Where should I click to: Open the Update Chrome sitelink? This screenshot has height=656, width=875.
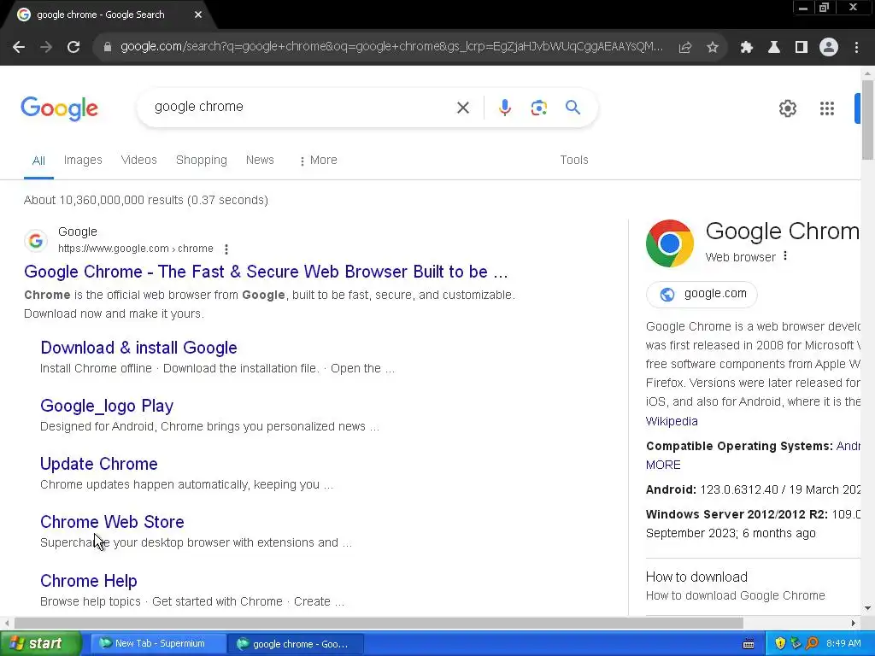coord(99,464)
